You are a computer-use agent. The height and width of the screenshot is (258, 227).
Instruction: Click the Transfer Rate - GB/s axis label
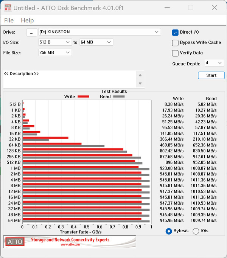point(81,232)
